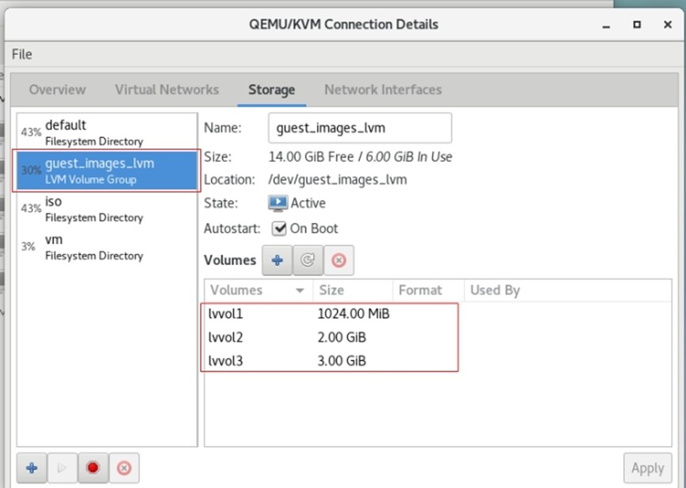The width and height of the screenshot is (686, 488).
Task: Delete the storage pool icon
Action: (124, 468)
